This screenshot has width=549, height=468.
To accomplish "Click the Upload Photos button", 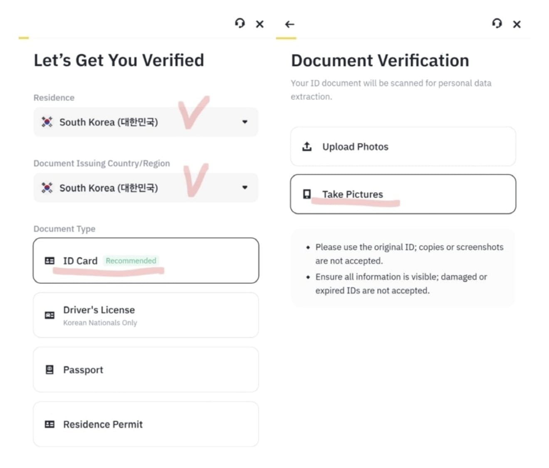I will [403, 147].
